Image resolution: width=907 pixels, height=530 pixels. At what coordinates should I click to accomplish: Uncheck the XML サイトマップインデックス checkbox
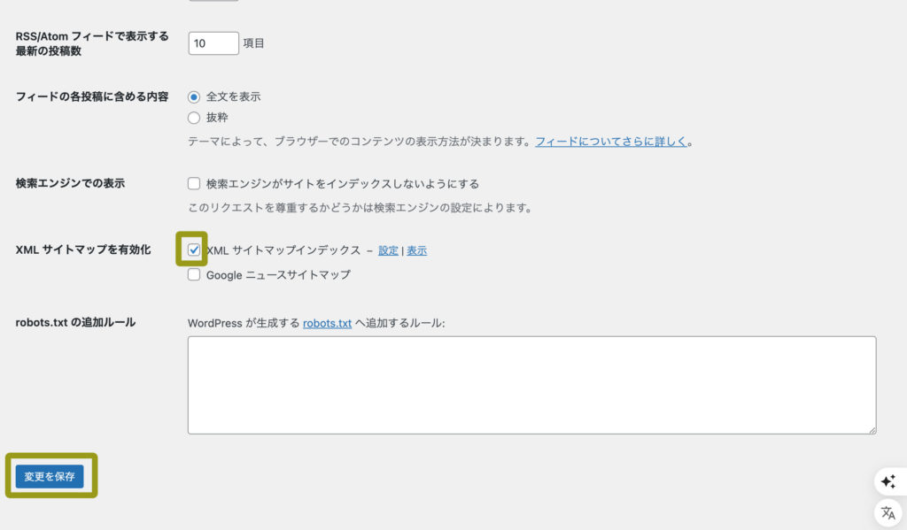pos(193,251)
